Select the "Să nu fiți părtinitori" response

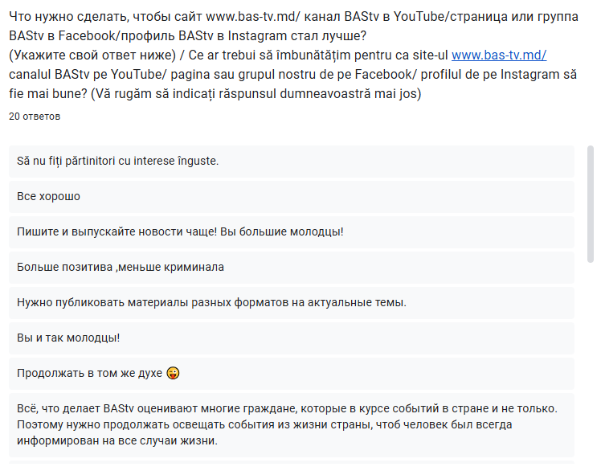click(118, 161)
